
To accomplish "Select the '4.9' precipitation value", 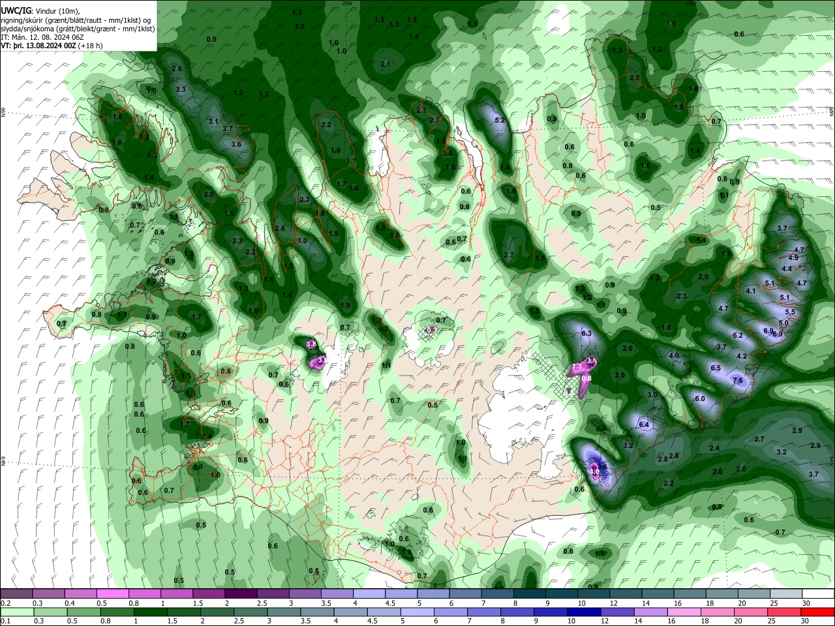I will point(793,258).
